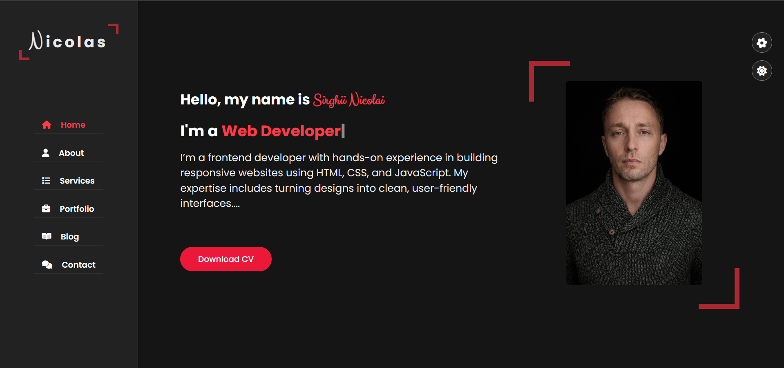Open the Services text link

point(77,181)
